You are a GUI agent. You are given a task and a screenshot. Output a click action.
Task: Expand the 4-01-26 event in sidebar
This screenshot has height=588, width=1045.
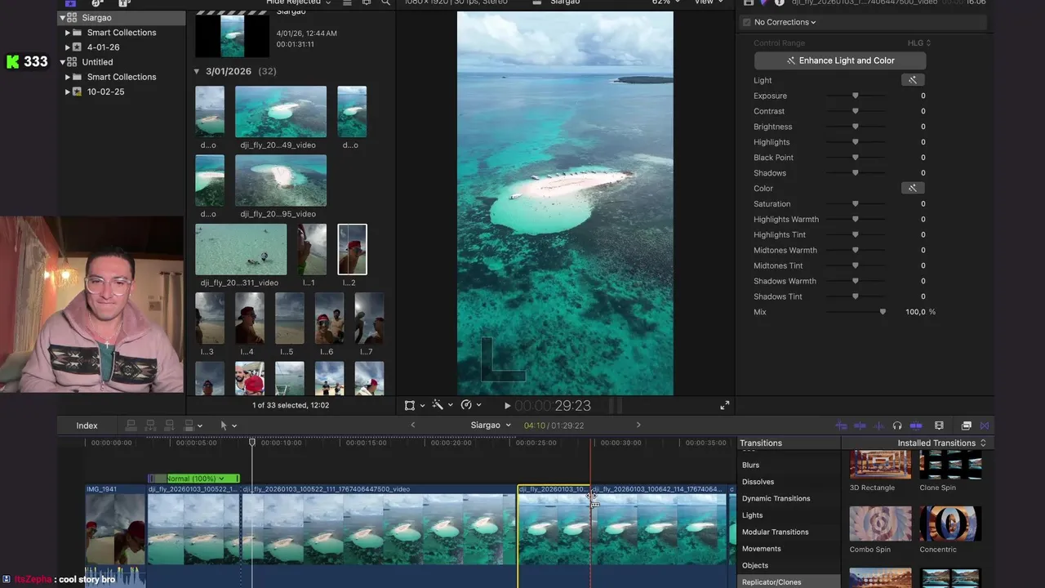click(x=68, y=47)
